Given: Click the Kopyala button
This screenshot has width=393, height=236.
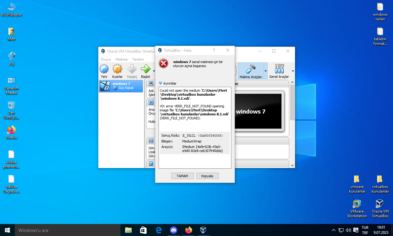Looking at the screenshot, I should [x=207, y=176].
